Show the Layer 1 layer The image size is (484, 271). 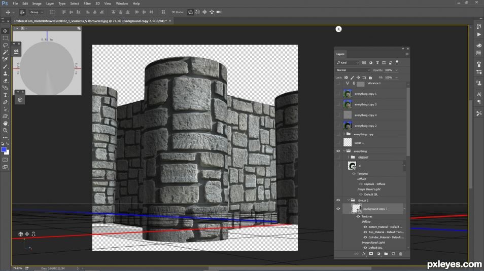tap(338, 142)
